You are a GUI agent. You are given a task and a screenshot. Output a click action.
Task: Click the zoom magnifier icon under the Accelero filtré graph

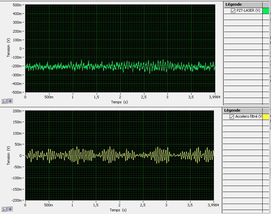tap(4, 209)
